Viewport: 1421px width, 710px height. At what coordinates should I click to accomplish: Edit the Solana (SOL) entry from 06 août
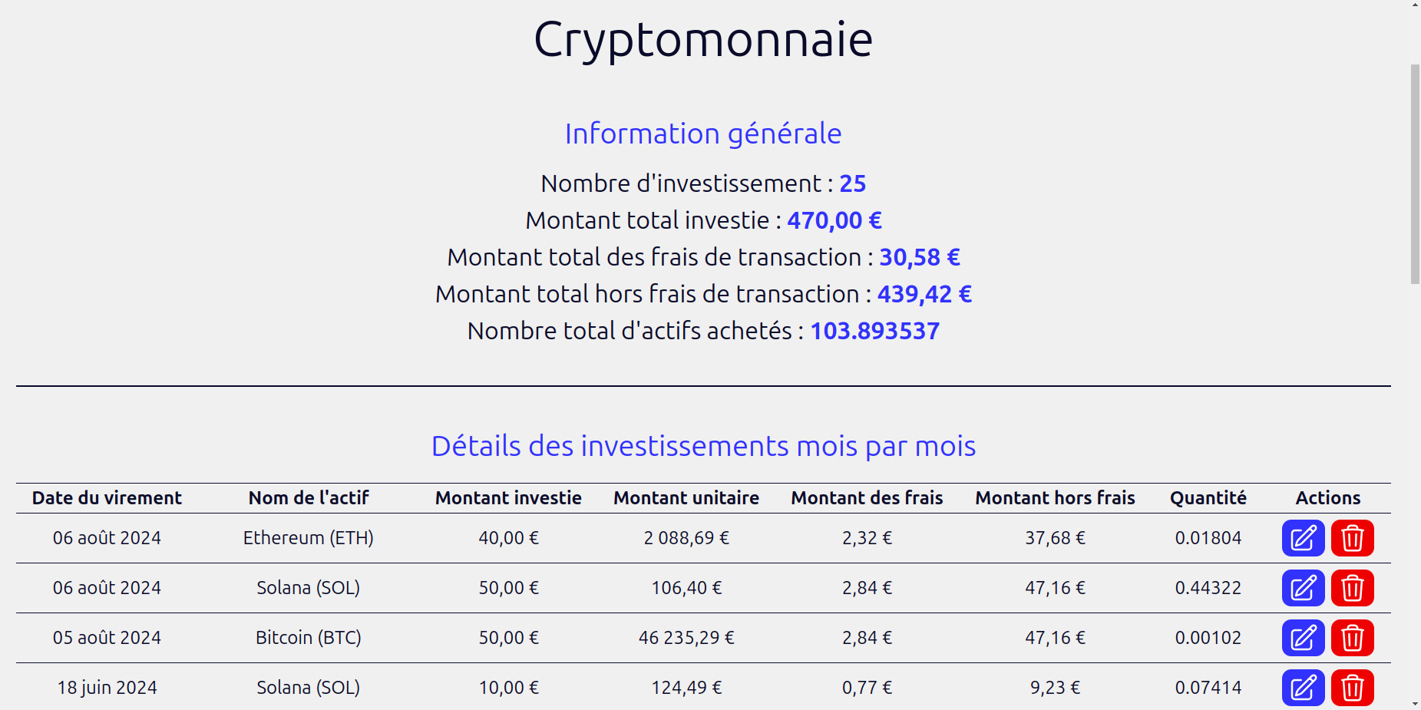1303,588
